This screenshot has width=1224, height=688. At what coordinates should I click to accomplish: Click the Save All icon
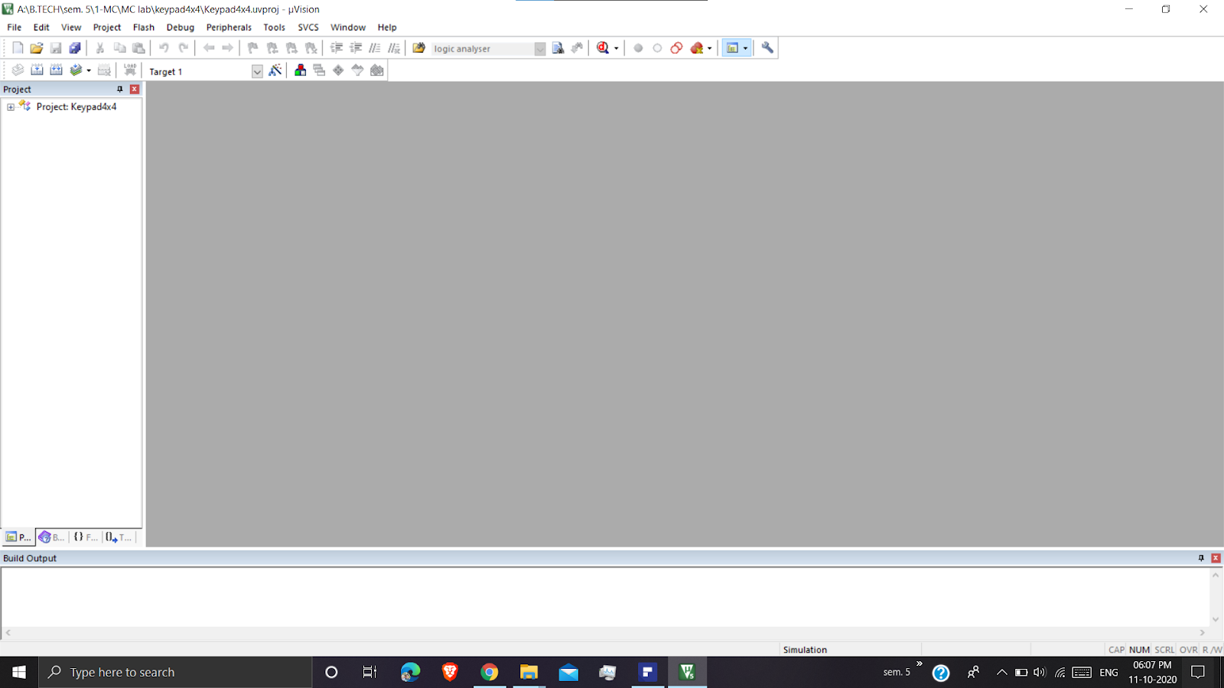tap(75, 48)
